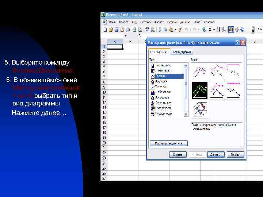Select cell A1 in the worksheet

(115, 47)
